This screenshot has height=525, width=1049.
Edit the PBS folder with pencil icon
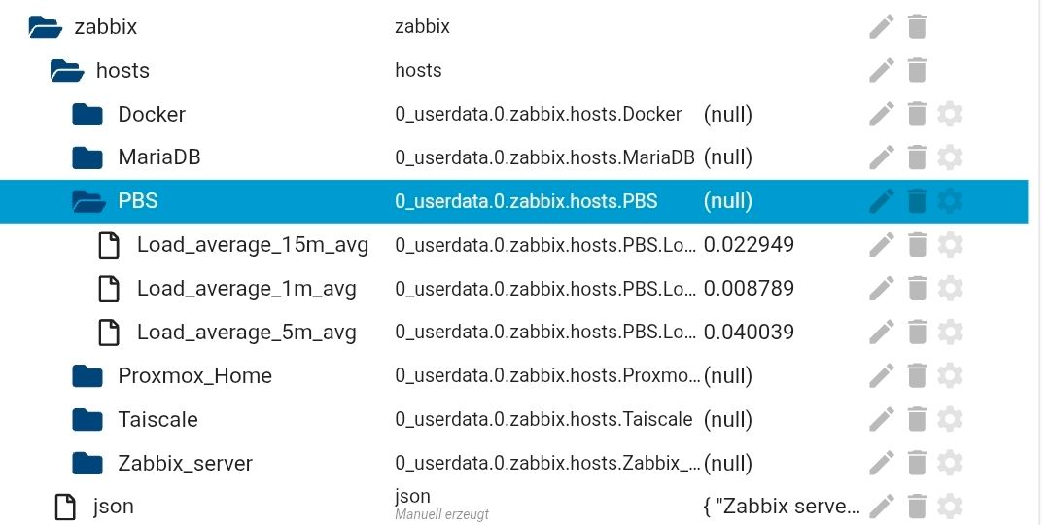click(881, 201)
